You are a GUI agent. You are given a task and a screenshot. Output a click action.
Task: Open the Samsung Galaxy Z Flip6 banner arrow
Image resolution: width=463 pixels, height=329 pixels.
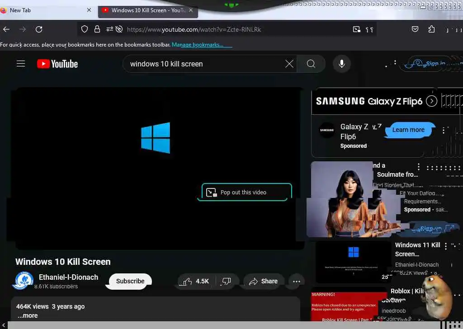pos(431,101)
